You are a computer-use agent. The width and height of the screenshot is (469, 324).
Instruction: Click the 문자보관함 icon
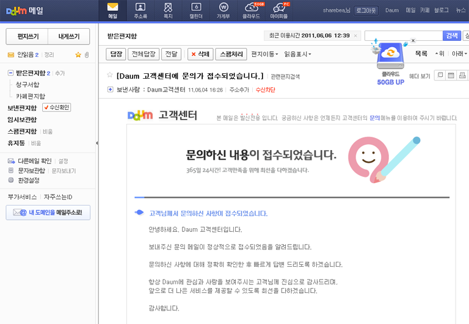click(x=11, y=170)
